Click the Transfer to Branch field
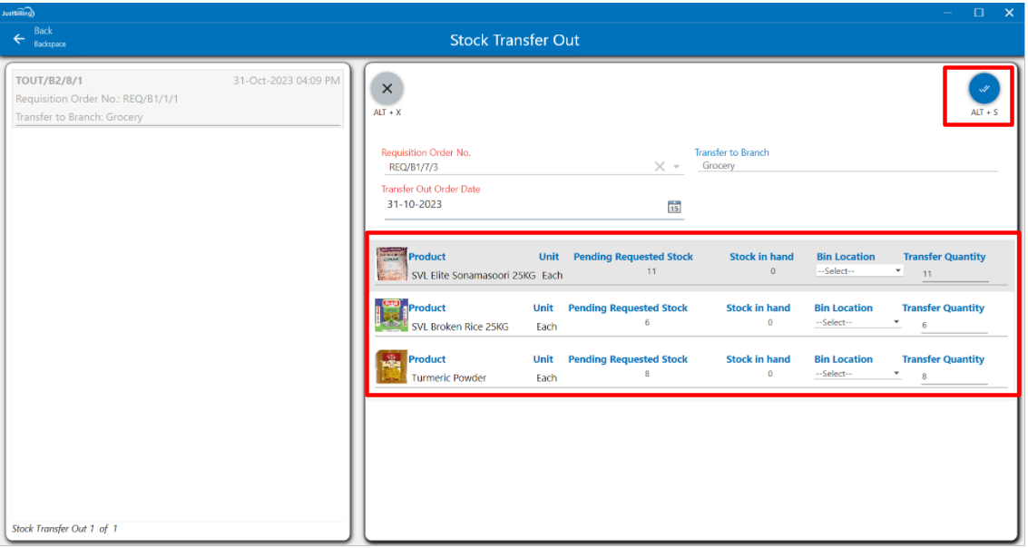1028x548 pixels. [847, 166]
